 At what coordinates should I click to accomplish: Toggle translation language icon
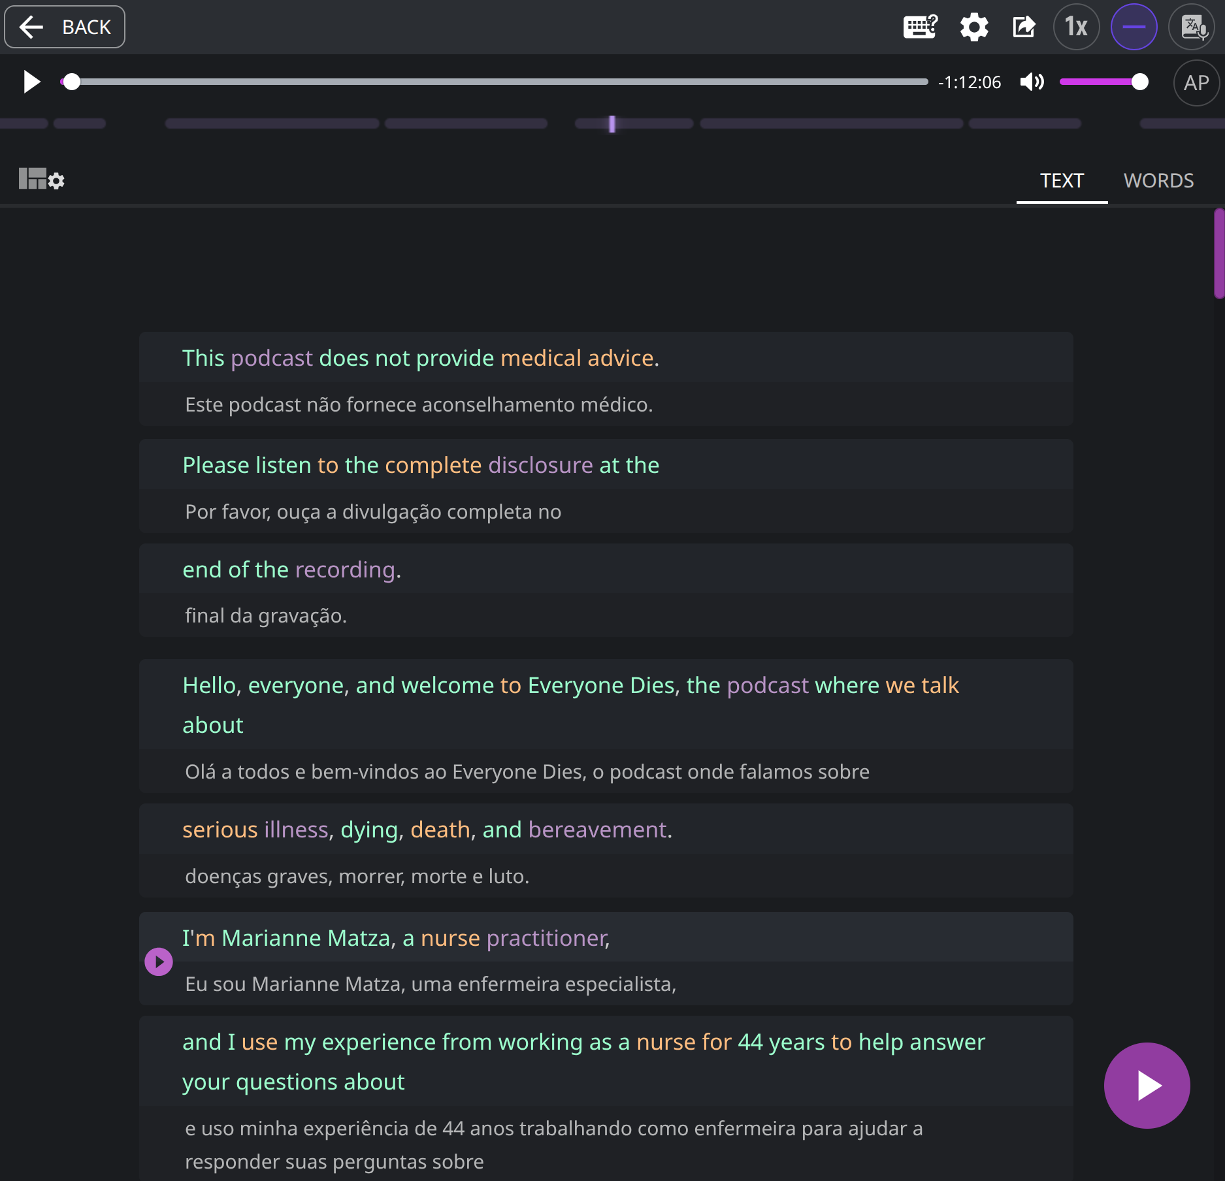[x=1192, y=27]
